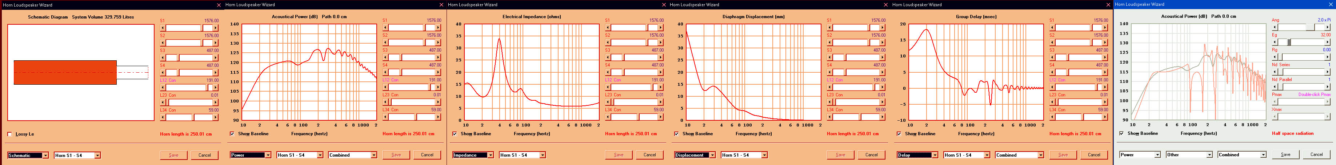Click S4 slider right arrow in Diaphragm Displacement window
Viewport: 1336px width, 165px height.
pyautogui.click(x=883, y=72)
